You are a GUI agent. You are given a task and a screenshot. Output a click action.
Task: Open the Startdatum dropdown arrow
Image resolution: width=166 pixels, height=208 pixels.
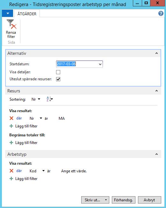tap(100, 64)
